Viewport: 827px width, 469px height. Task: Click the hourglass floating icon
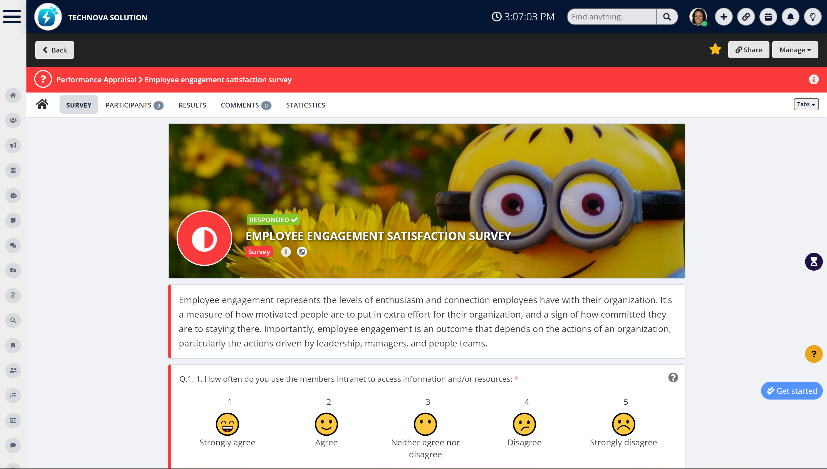pos(813,261)
